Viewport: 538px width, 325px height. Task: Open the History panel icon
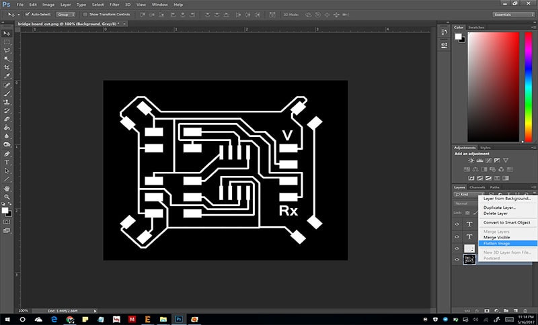[x=445, y=32]
